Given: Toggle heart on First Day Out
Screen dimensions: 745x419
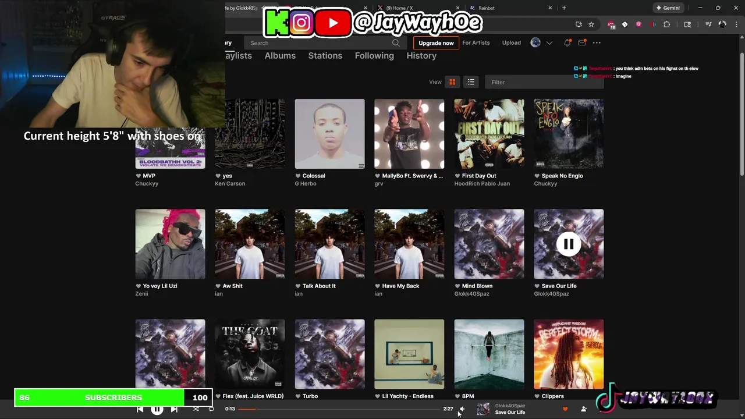Looking at the screenshot, I should (x=457, y=176).
